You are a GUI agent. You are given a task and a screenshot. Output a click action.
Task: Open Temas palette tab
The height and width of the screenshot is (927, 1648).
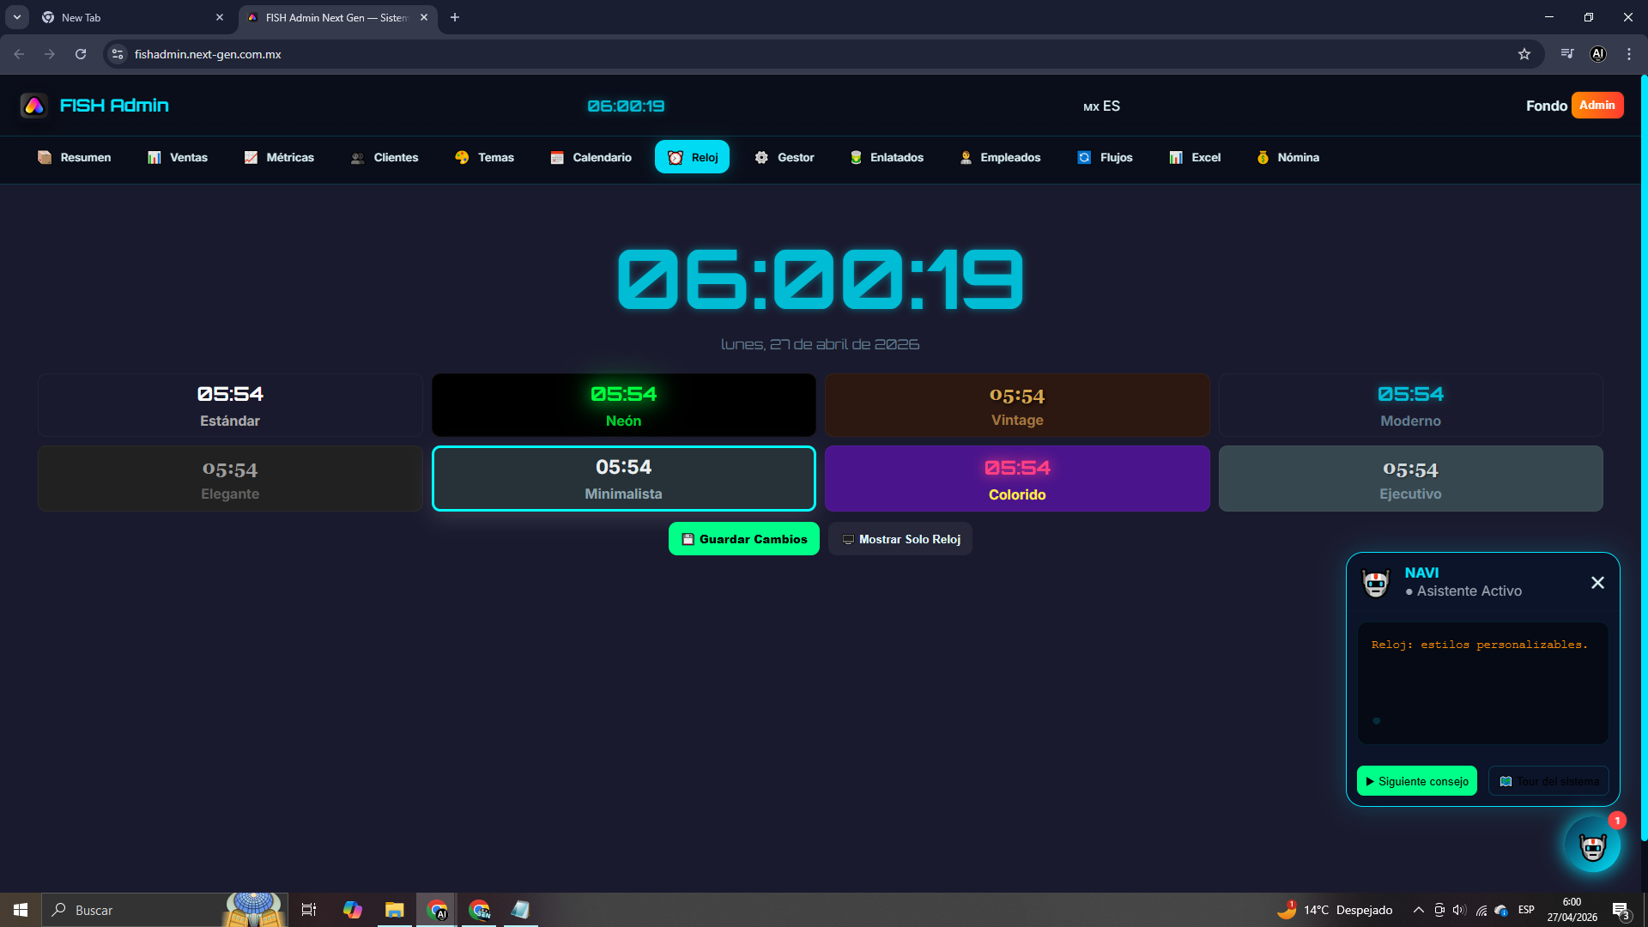point(484,157)
